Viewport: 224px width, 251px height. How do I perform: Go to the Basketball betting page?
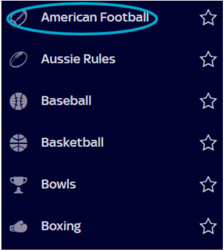point(72,142)
